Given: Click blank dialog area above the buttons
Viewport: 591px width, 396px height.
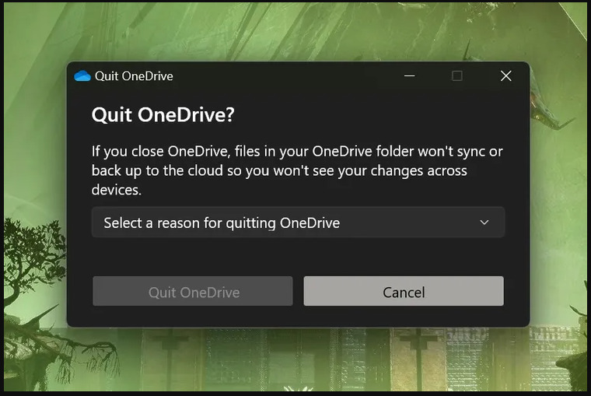Looking at the screenshot, I should point(298,257).
